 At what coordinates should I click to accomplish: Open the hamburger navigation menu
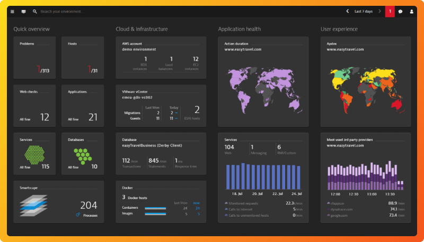12,12
